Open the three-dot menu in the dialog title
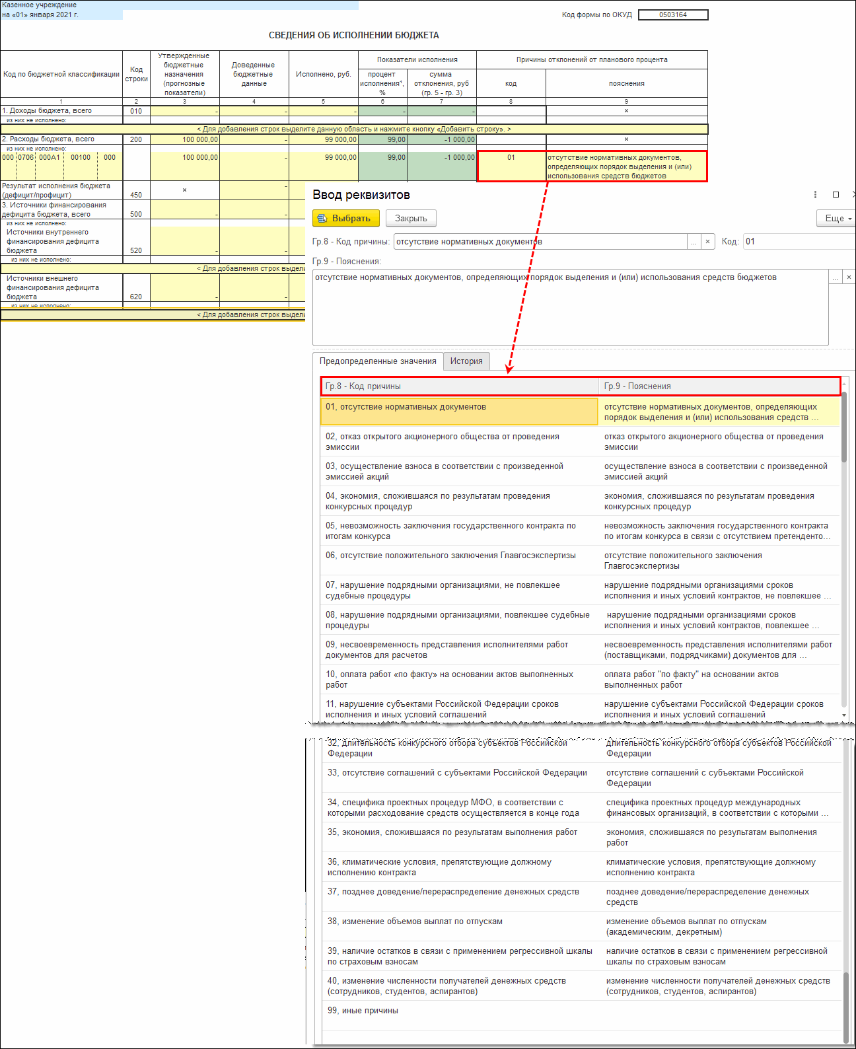Screen dimensions: 856x1049 click(x=815, y=195)
